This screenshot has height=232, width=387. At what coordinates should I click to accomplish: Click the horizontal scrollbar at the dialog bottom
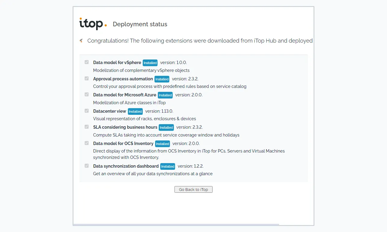pyautogui.click(x=176, y=224)
